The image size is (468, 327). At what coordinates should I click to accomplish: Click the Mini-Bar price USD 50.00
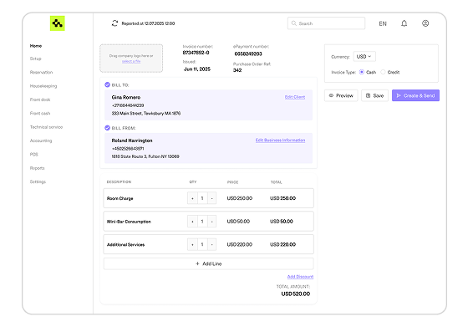click(x=238, y=222)
